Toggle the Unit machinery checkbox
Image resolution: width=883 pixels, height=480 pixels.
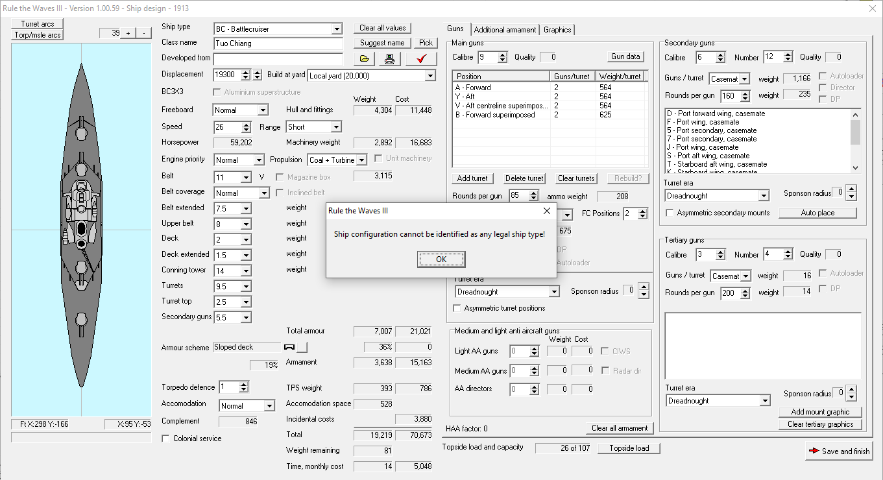click(379, 158)
